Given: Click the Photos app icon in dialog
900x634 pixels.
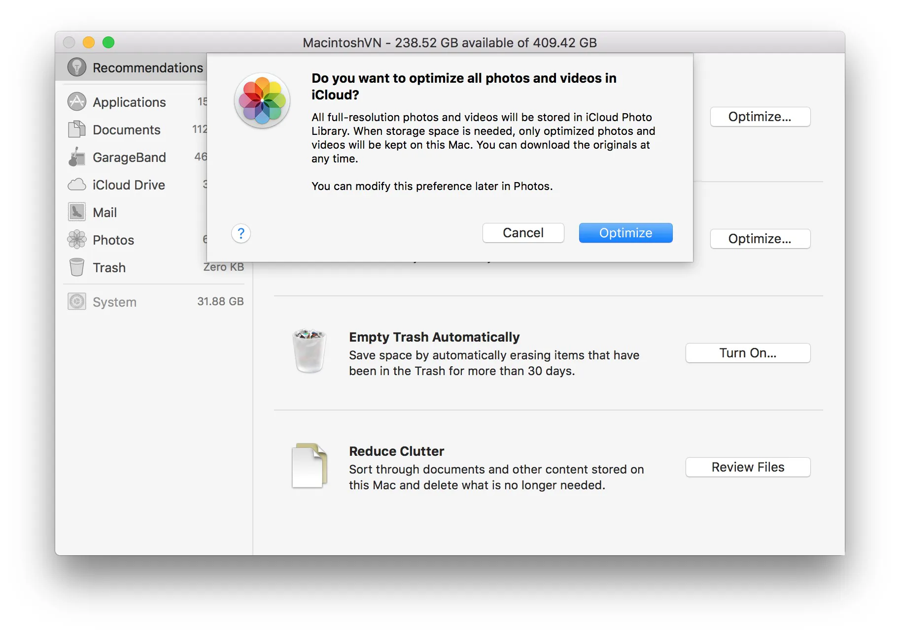Looking at the screenshot, I should point(262,101).
